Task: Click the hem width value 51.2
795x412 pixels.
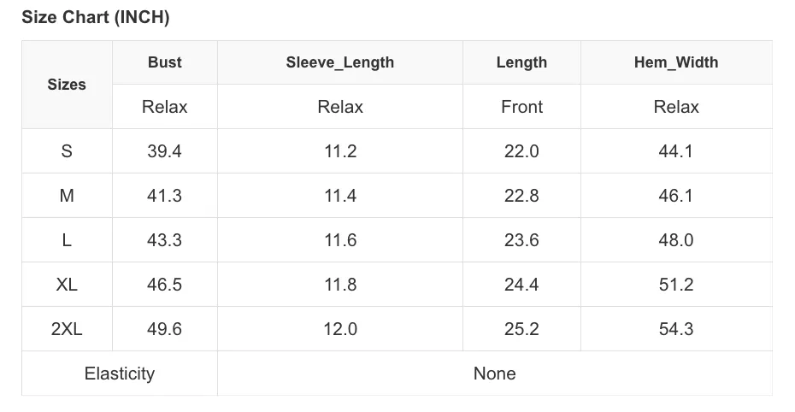Action: click(676, 285)
